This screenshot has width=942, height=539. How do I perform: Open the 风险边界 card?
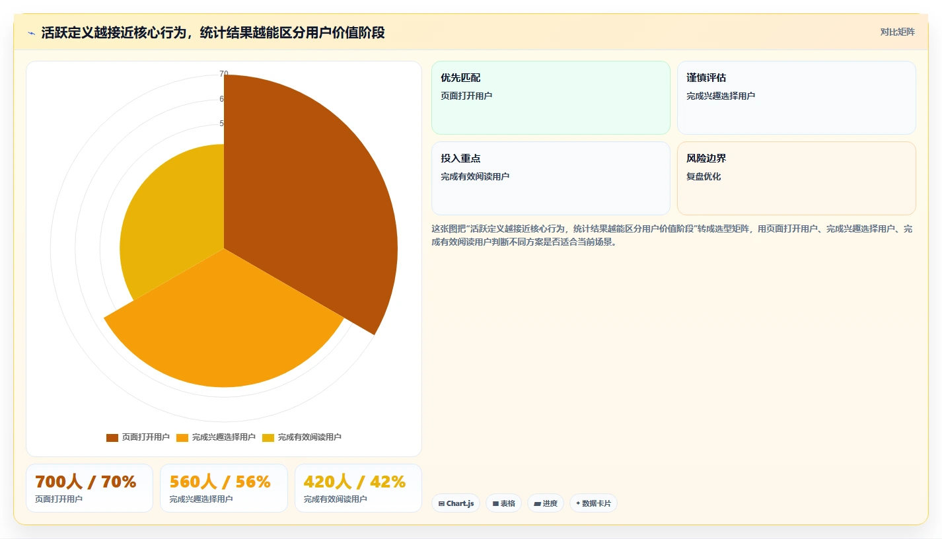click(x=796, y=178)
